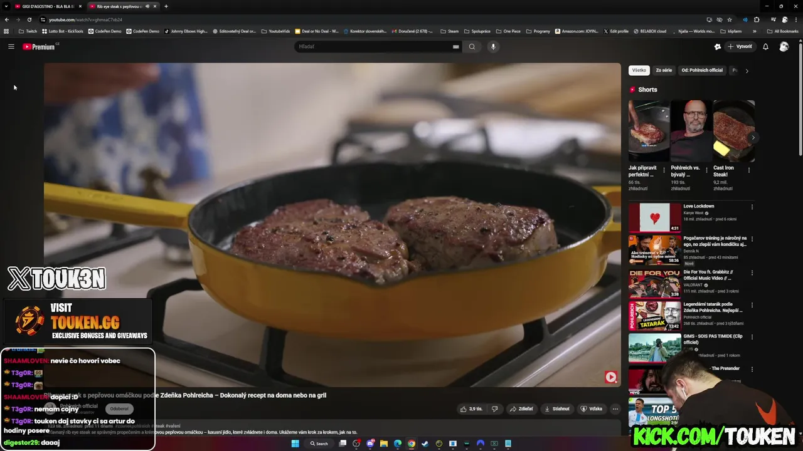Start voice search with microphone icon
The width and height of the screenshot is (803, 451).
[493, 46]
